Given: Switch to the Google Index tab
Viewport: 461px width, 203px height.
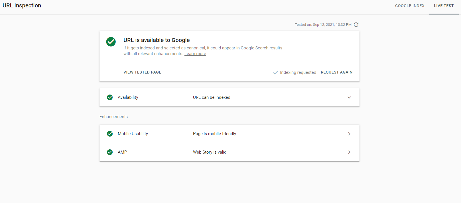Looking at the screenshot, I should pos(410,6).
